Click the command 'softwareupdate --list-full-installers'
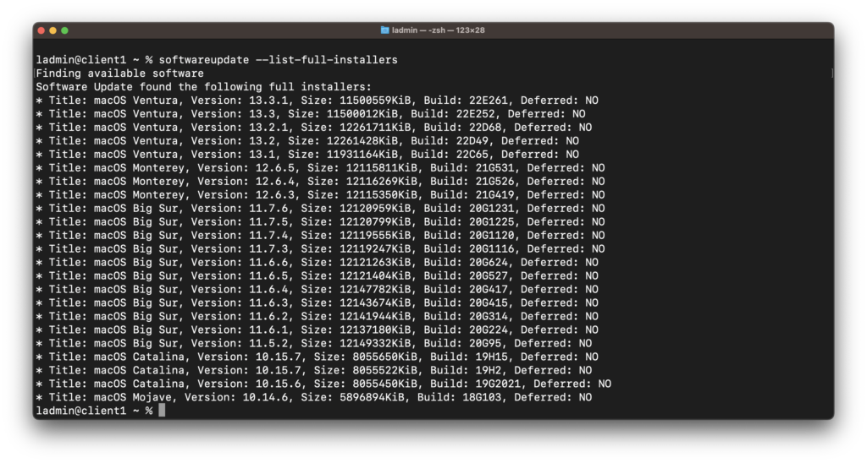The width and height of the screenshot is (867, 463). pyautogui.click(x=278, y=60)
